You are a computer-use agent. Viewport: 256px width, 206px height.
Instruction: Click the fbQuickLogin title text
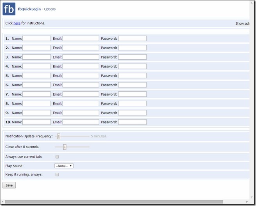pos(29,9)
